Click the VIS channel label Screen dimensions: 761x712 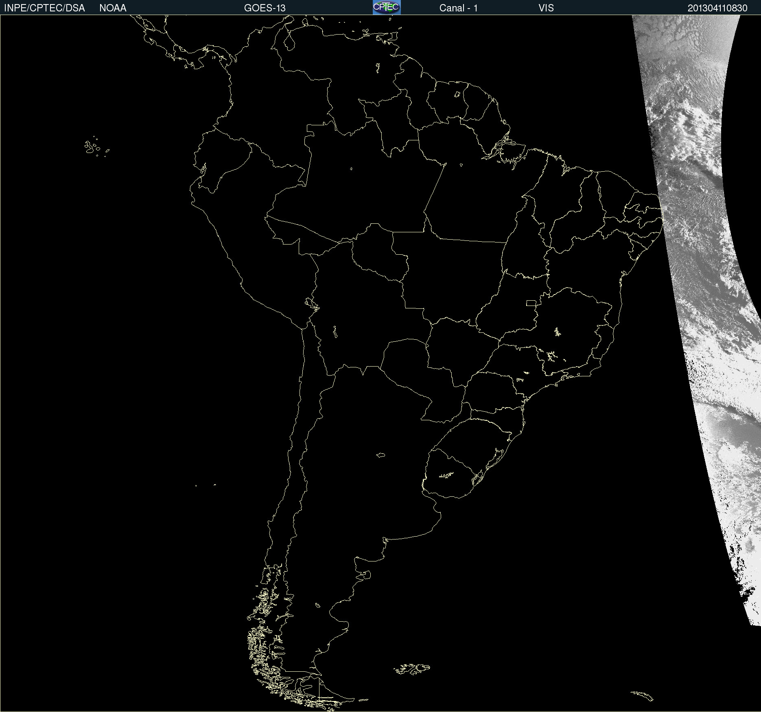coord(546,8)
